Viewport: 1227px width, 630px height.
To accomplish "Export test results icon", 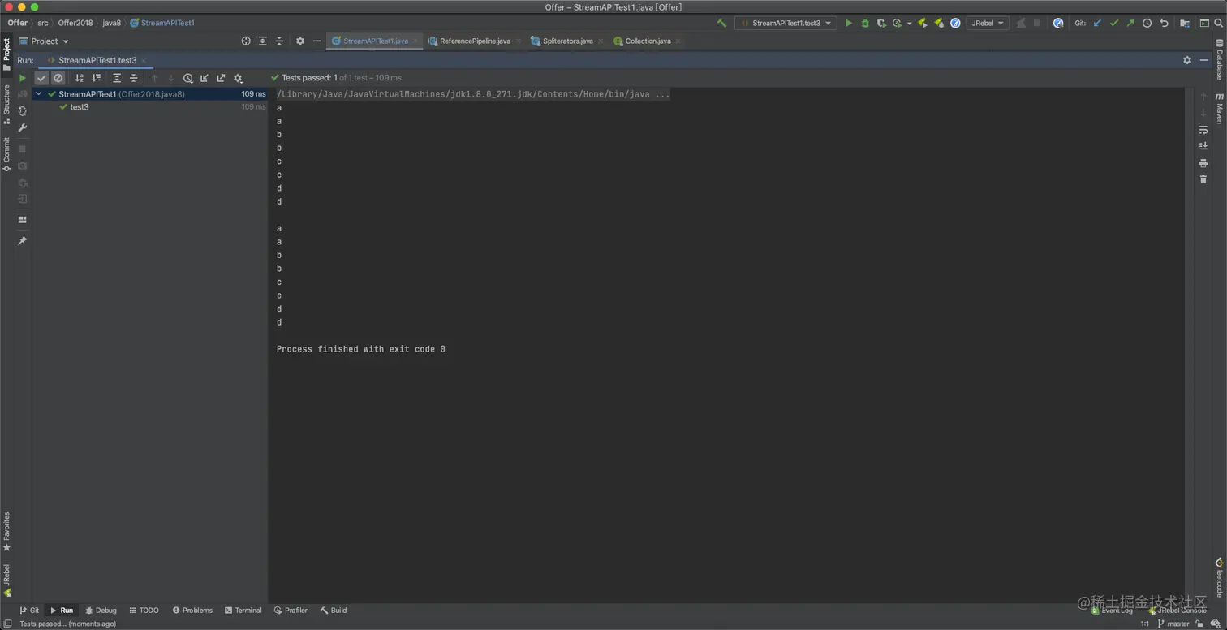I will pos(221,78).
